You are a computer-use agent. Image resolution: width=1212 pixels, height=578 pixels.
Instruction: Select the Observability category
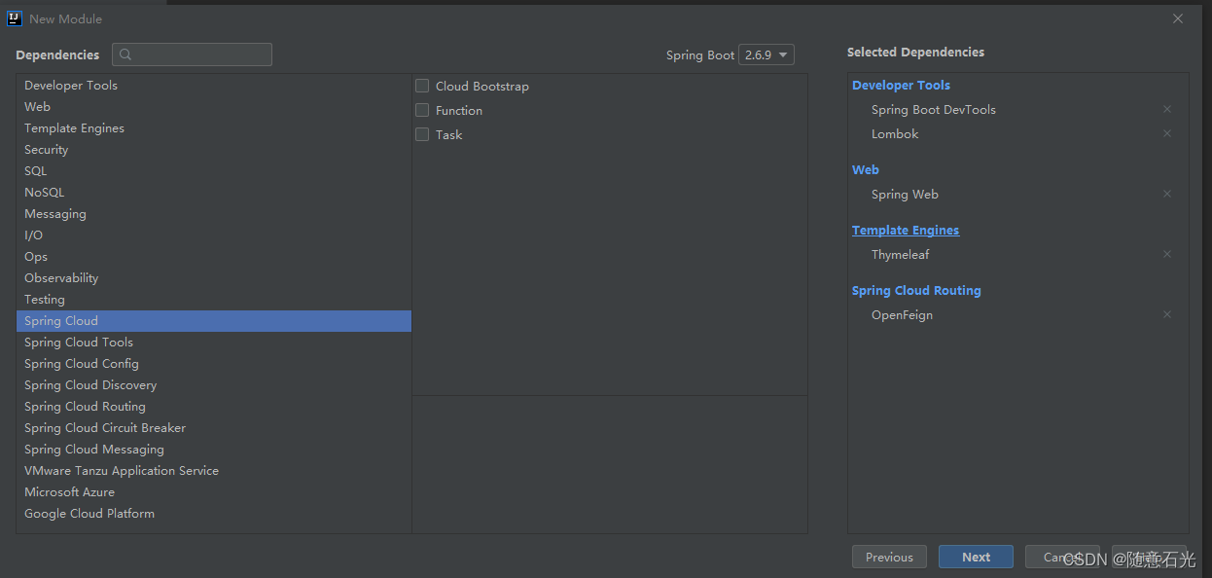[214, 278]
